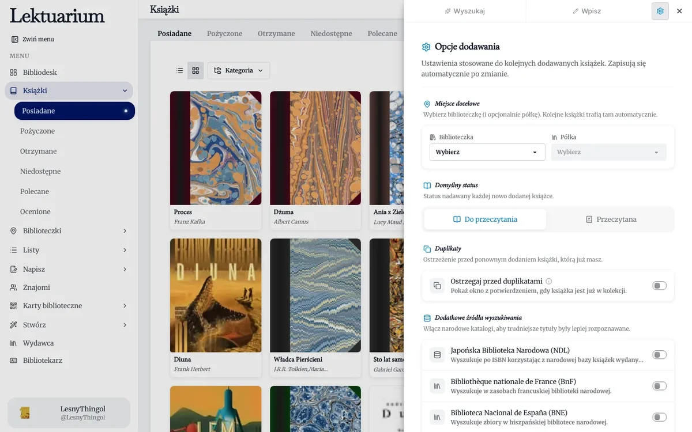Open the Proces book cover

tap(216, 148)
